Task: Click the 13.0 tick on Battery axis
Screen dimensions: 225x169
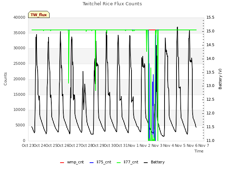Action: click(210, 86)
